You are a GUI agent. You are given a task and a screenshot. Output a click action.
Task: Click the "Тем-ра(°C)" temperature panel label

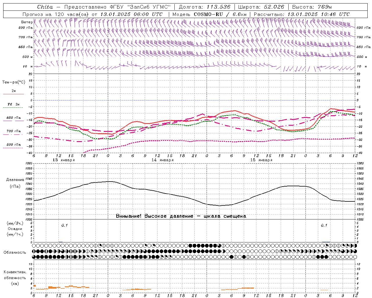(x=14, y=82)
